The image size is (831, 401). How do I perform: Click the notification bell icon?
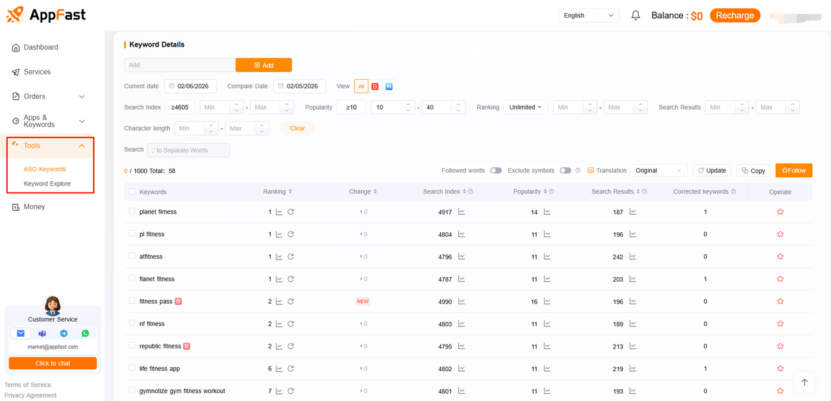pyautogui.click(x=636, y=16)
